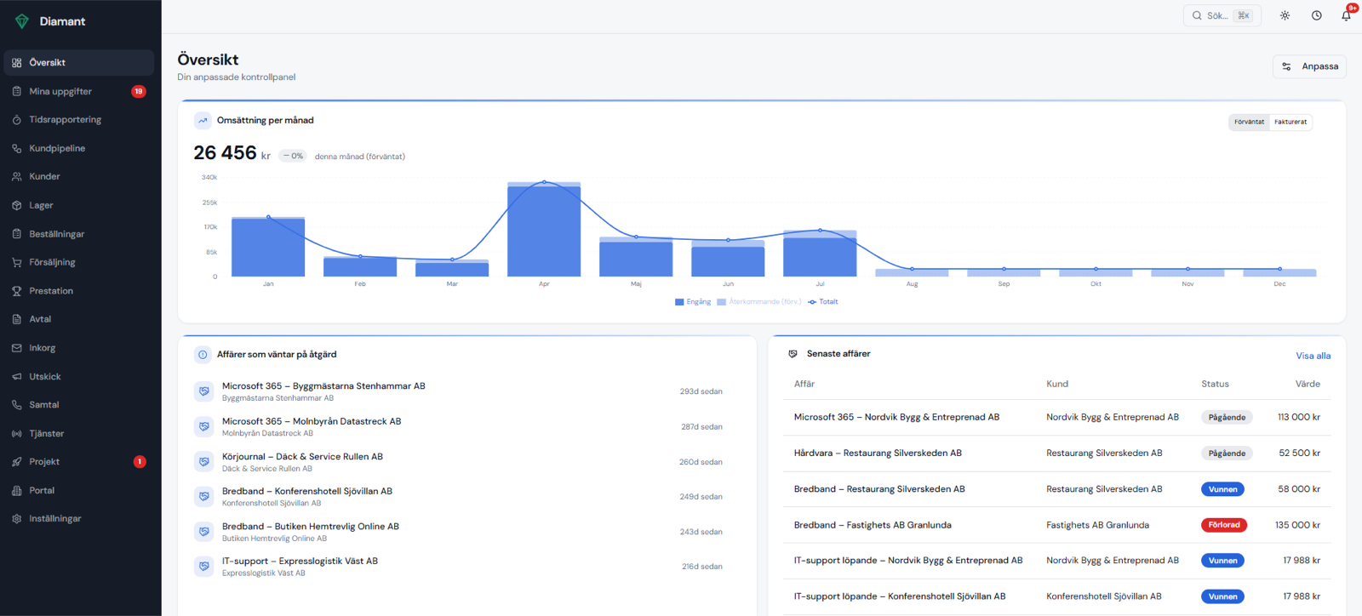Viewport: 1362px width, 616px height.
Task: Click the Förlorad status badge
Action: pos(1223,525)
